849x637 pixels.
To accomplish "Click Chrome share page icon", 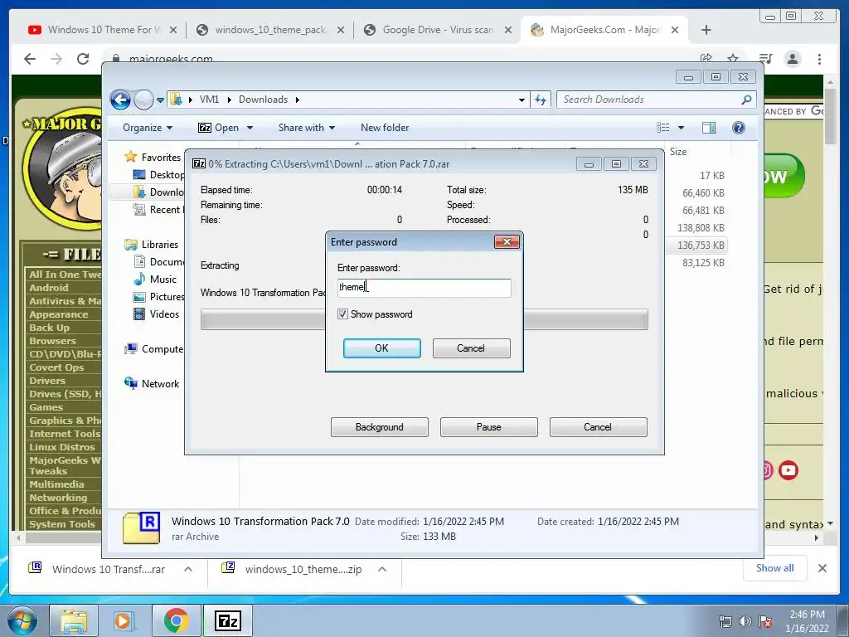I will (x=706, y=59).
